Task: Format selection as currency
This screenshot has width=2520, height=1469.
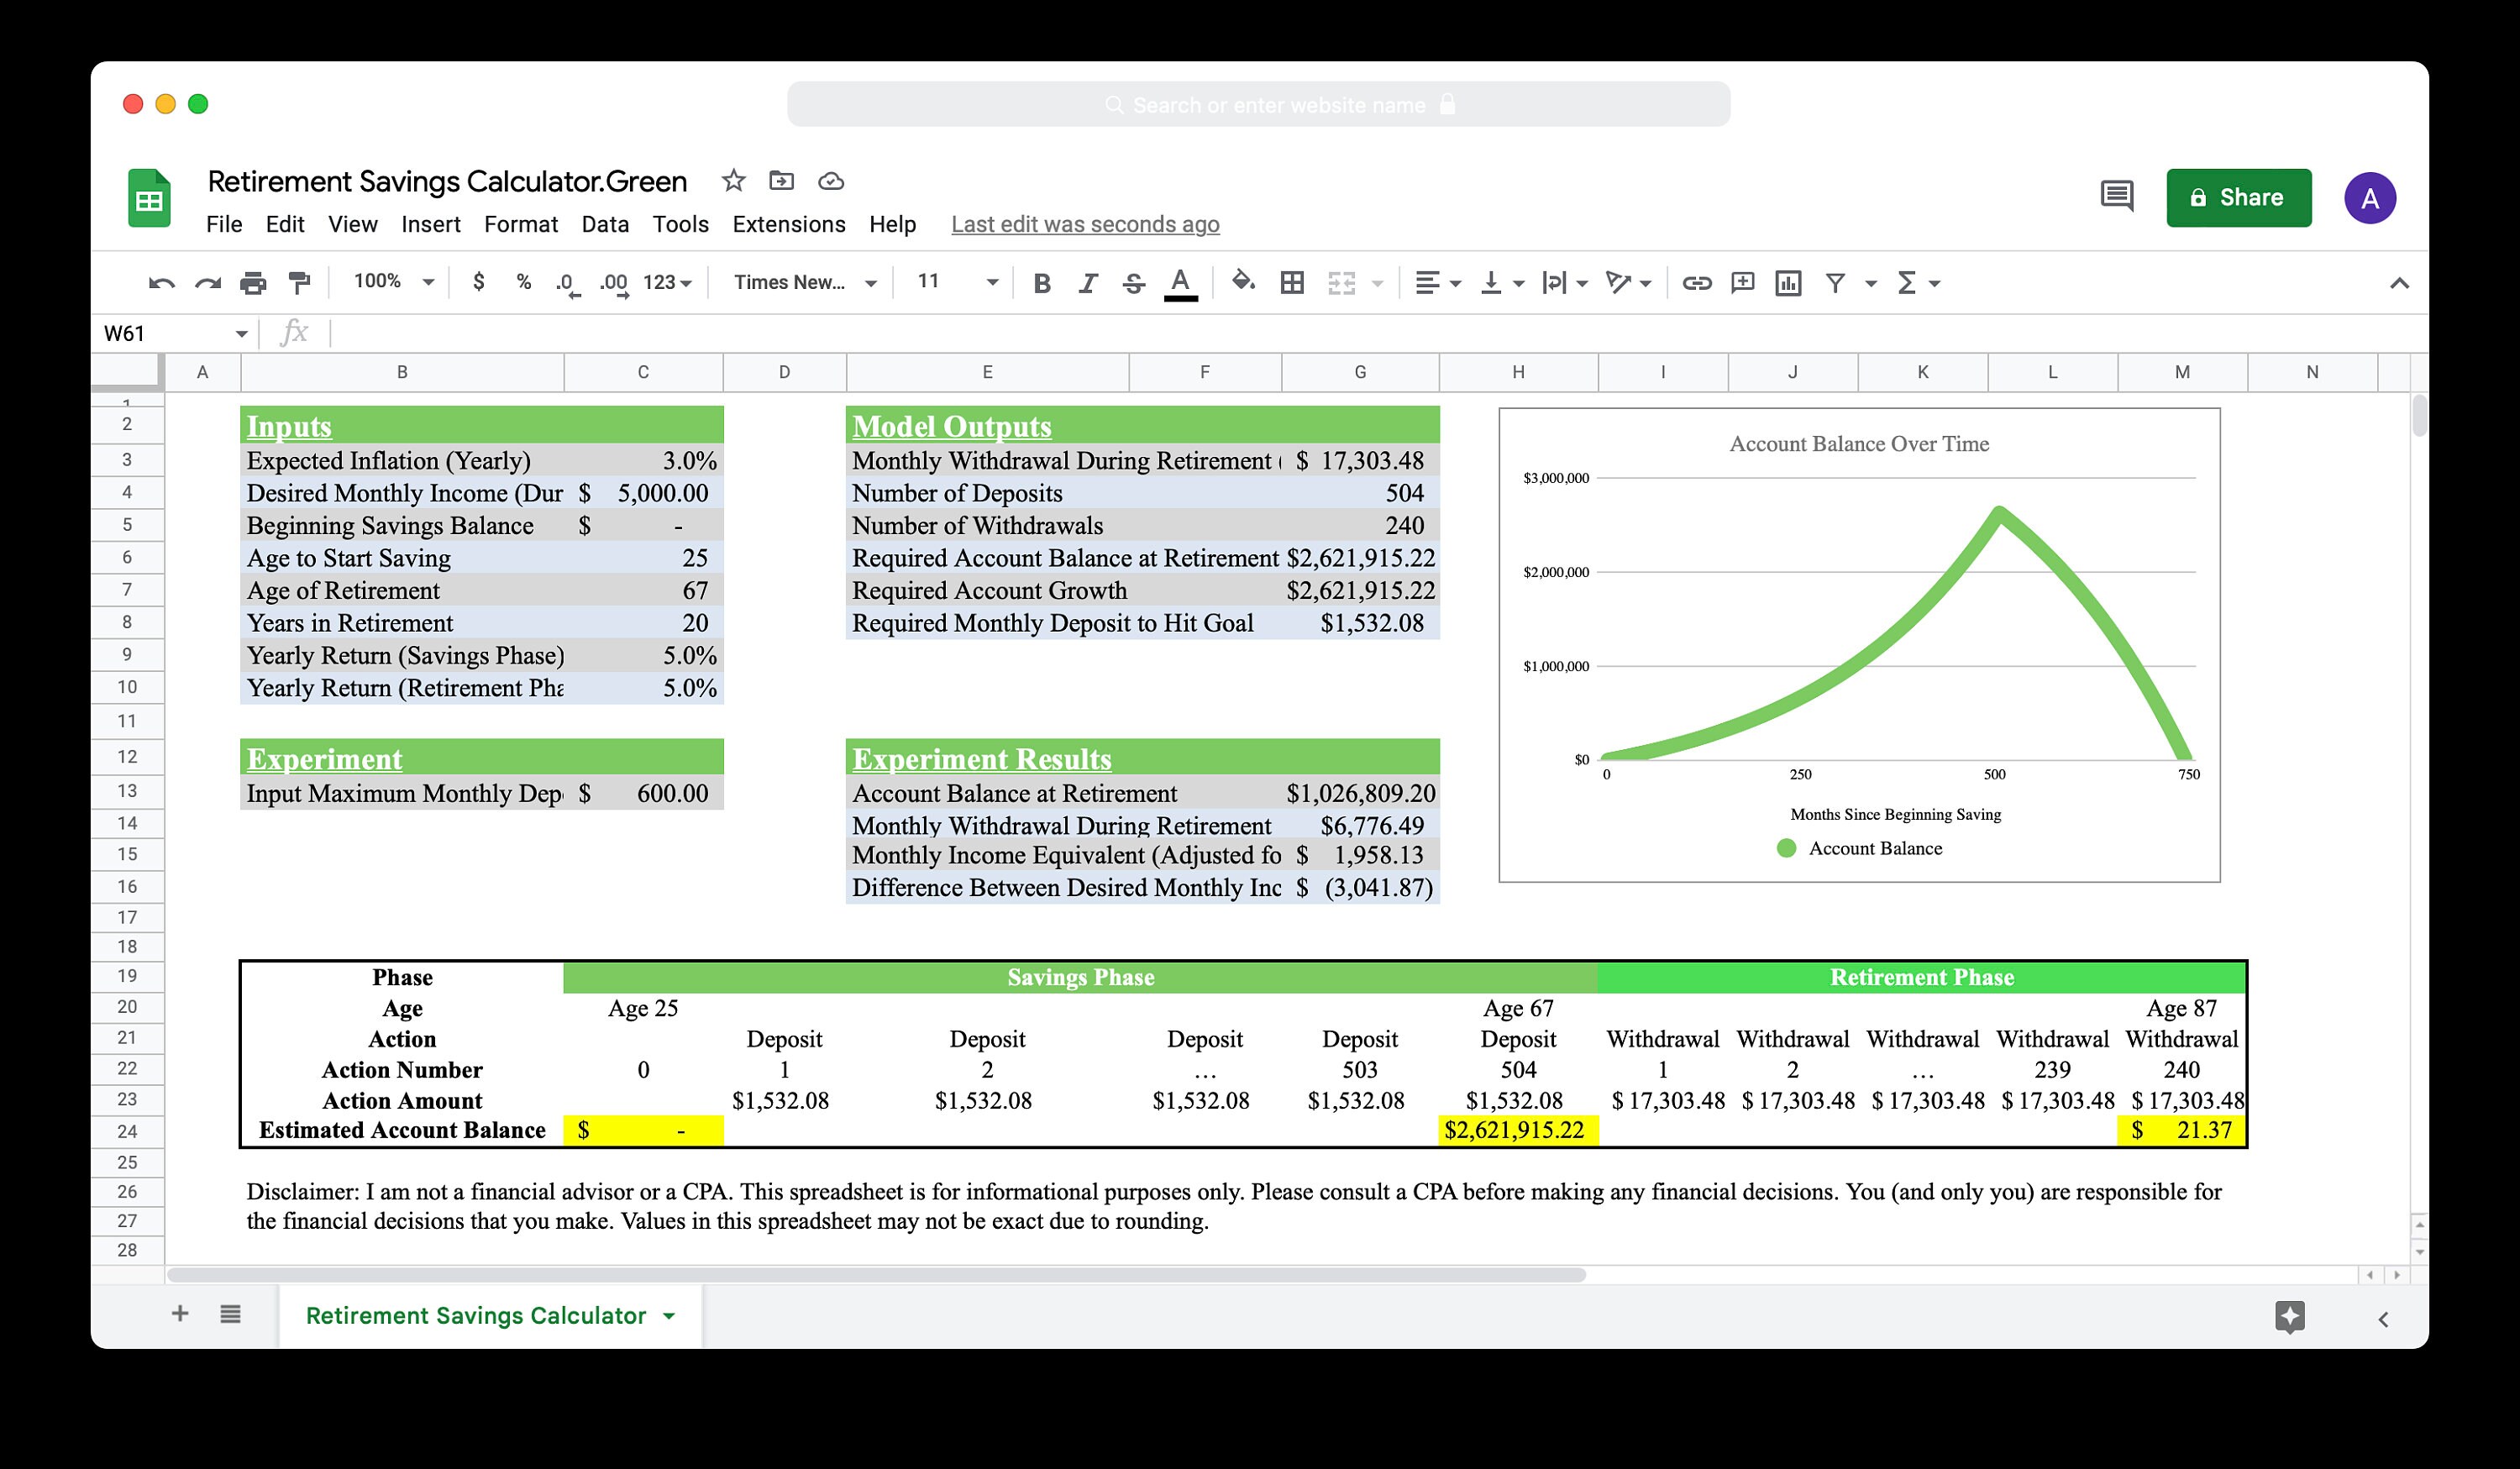Action: click(478, 283)
